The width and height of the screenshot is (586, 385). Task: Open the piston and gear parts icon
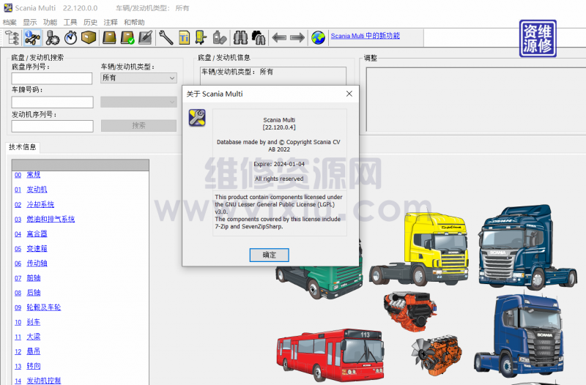click(52, 38)
